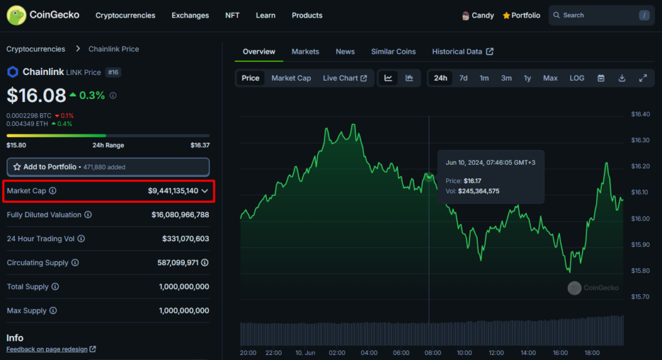
Task: Open the calendar date range picker
Action: (x=601, y=78)
